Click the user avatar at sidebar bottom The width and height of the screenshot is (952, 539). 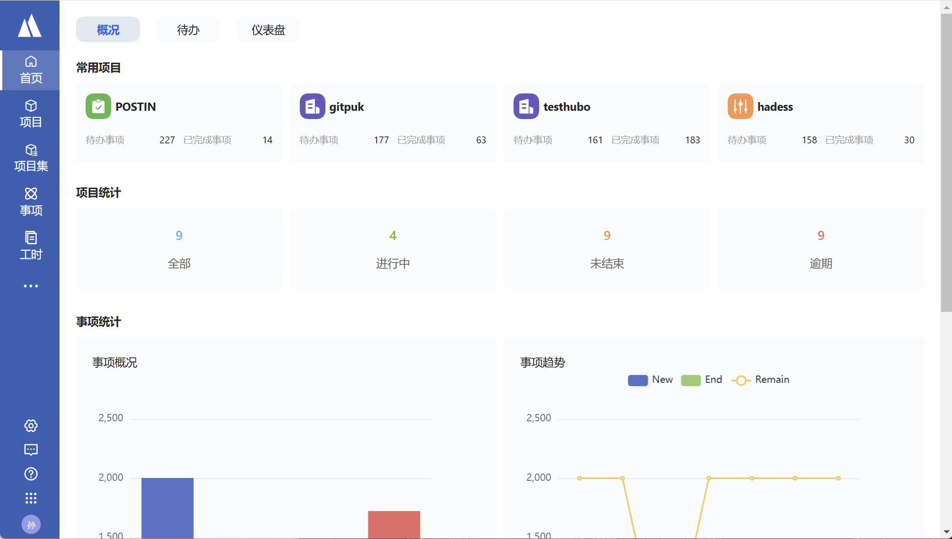(x=31, y=524)
